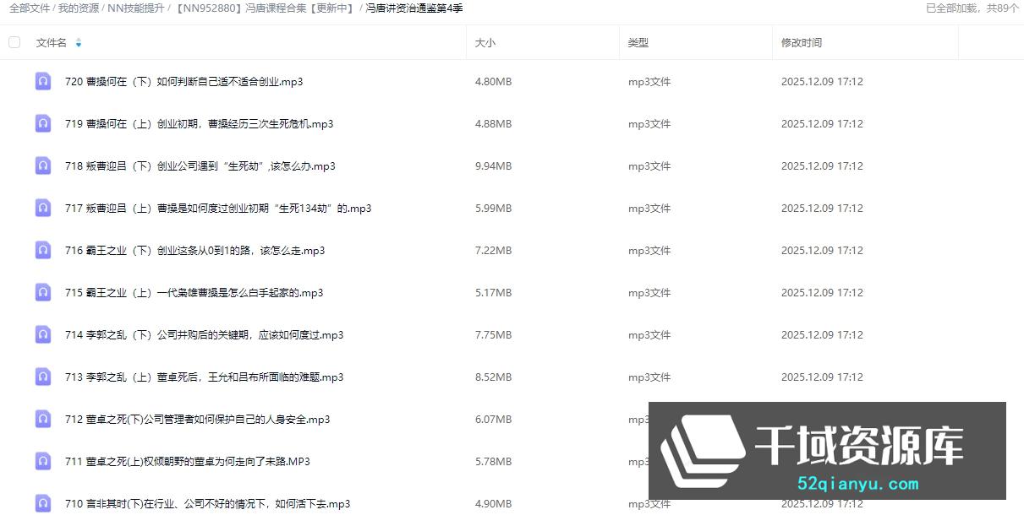This screenshot has height=526, width=1024.
Task: Open the NN技能提升 breadcrumb folder
Action: (136, 8)
